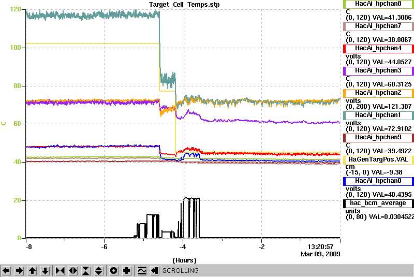Click the VAL=0.0304522 bcm average reading

[391, 217]
